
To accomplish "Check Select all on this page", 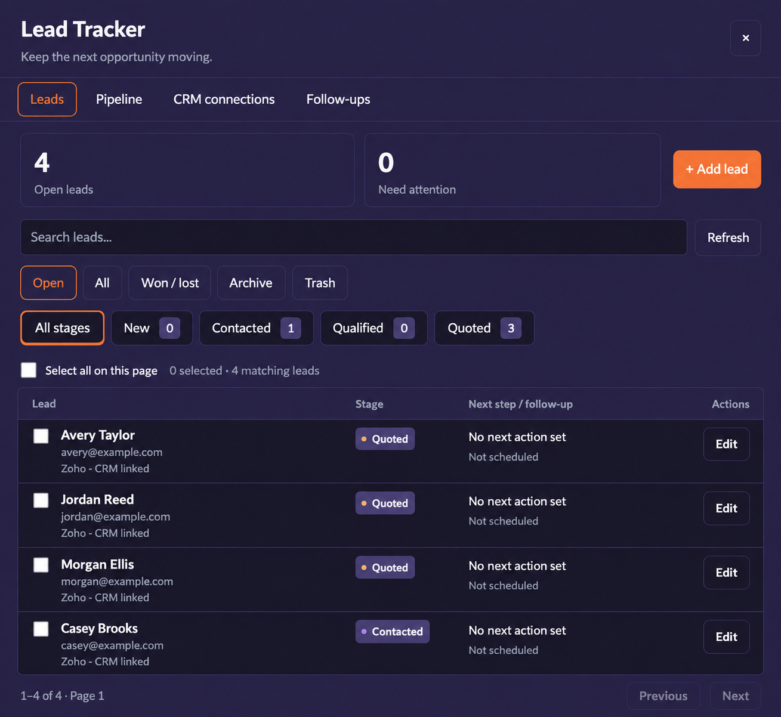I will click(29, 370).
